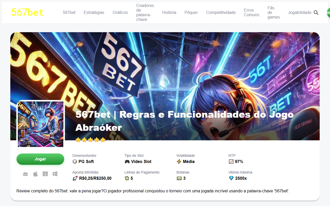Click the 97% RTP value
This screenshot has height=206, width=330.
point(239,162)
